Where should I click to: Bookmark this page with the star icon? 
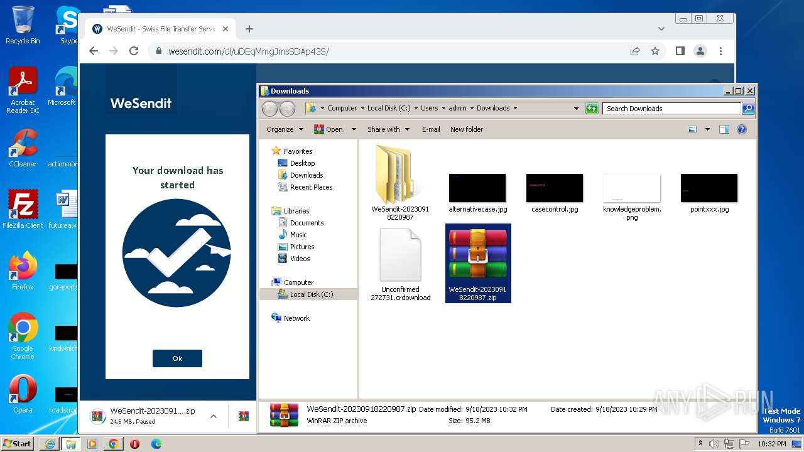(x=655, y=51)
